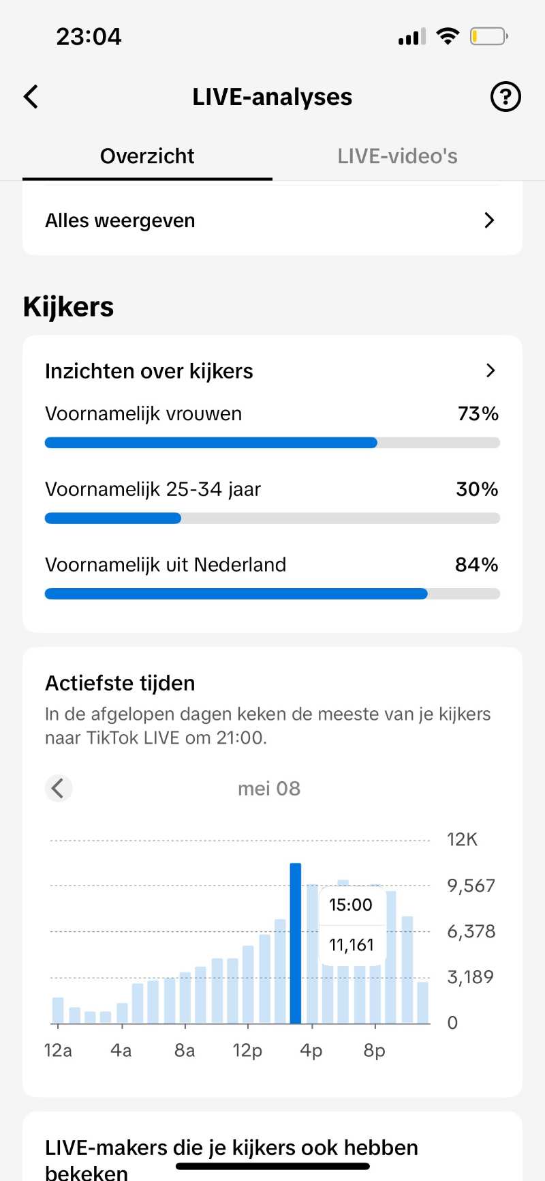Tap the mei 08 date label
The height and width of the screenshot is (1181, 545).
[269, 789]
